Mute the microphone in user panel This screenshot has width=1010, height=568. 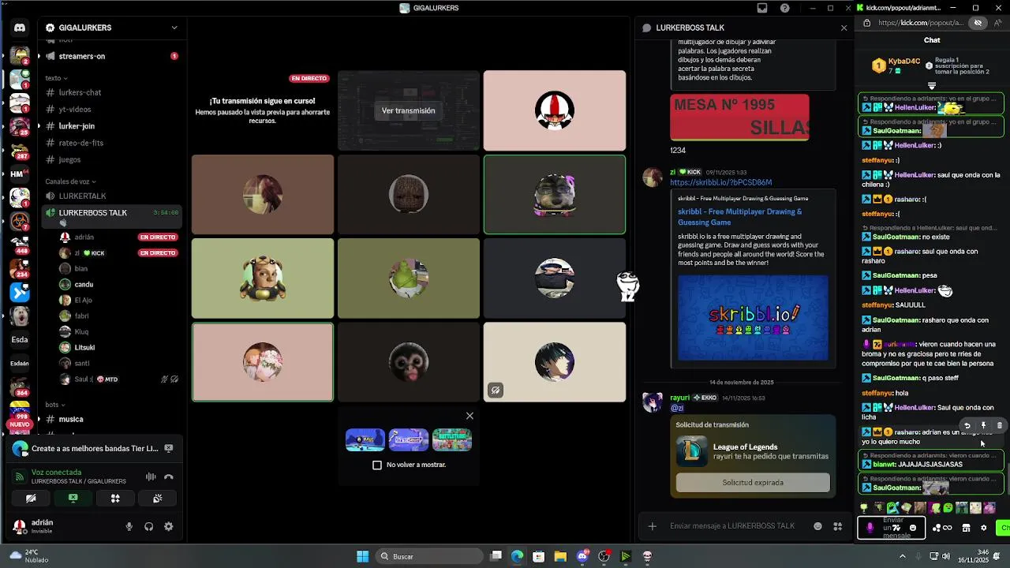[x=129, y=526]
